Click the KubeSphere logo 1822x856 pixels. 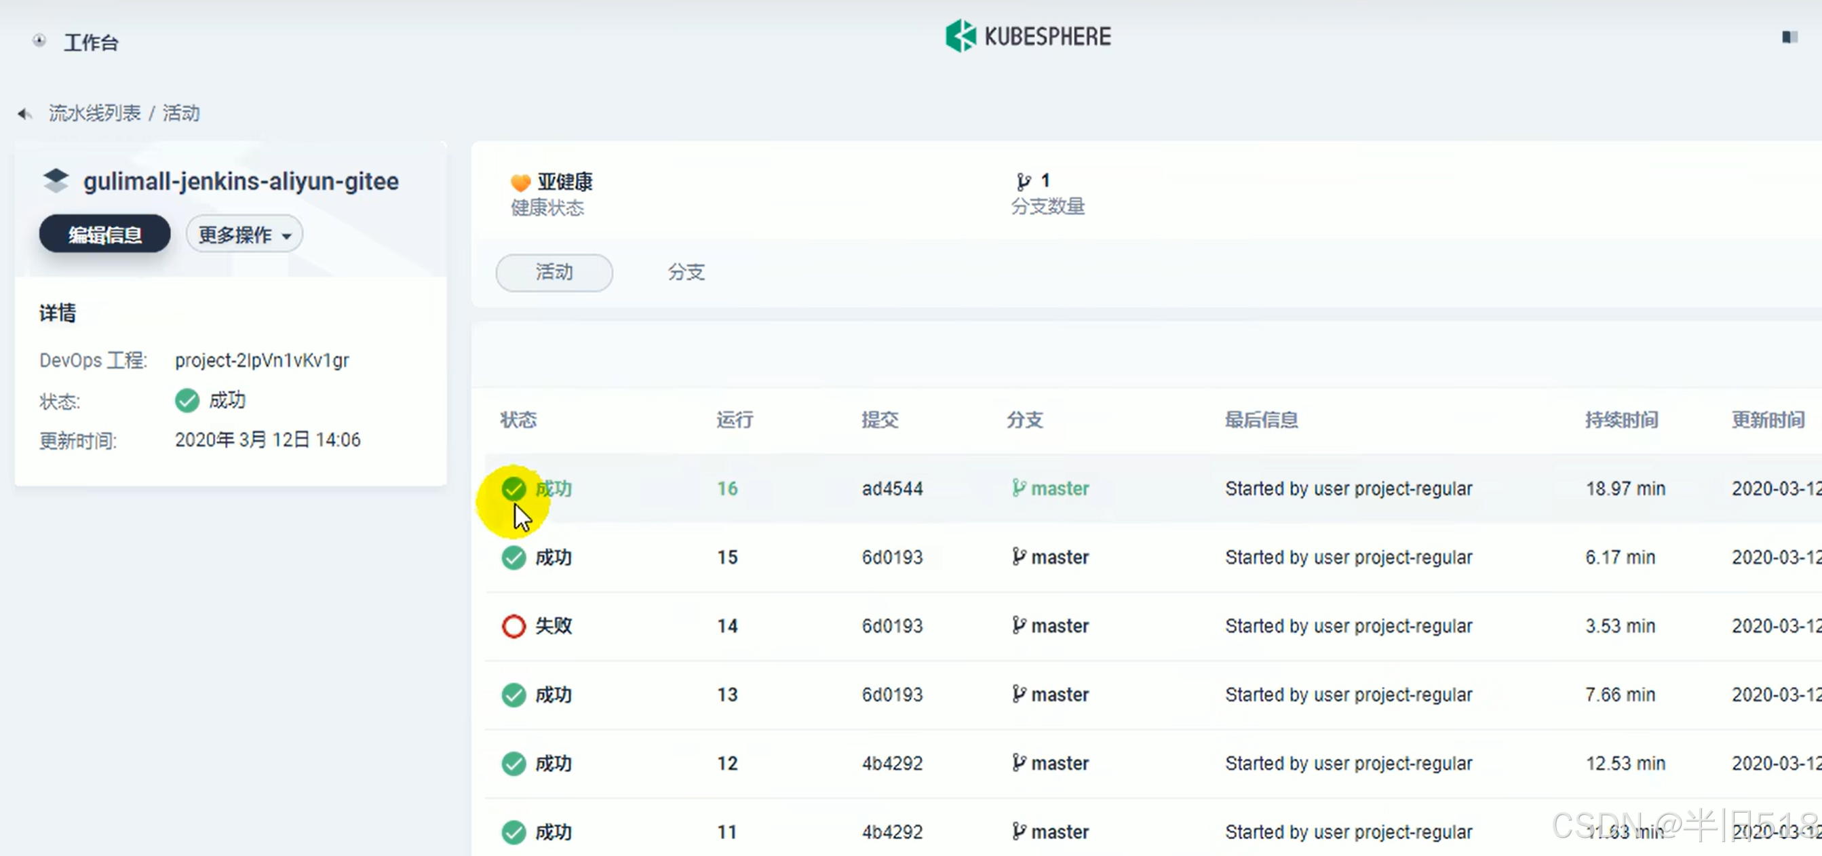[1028, 36]
